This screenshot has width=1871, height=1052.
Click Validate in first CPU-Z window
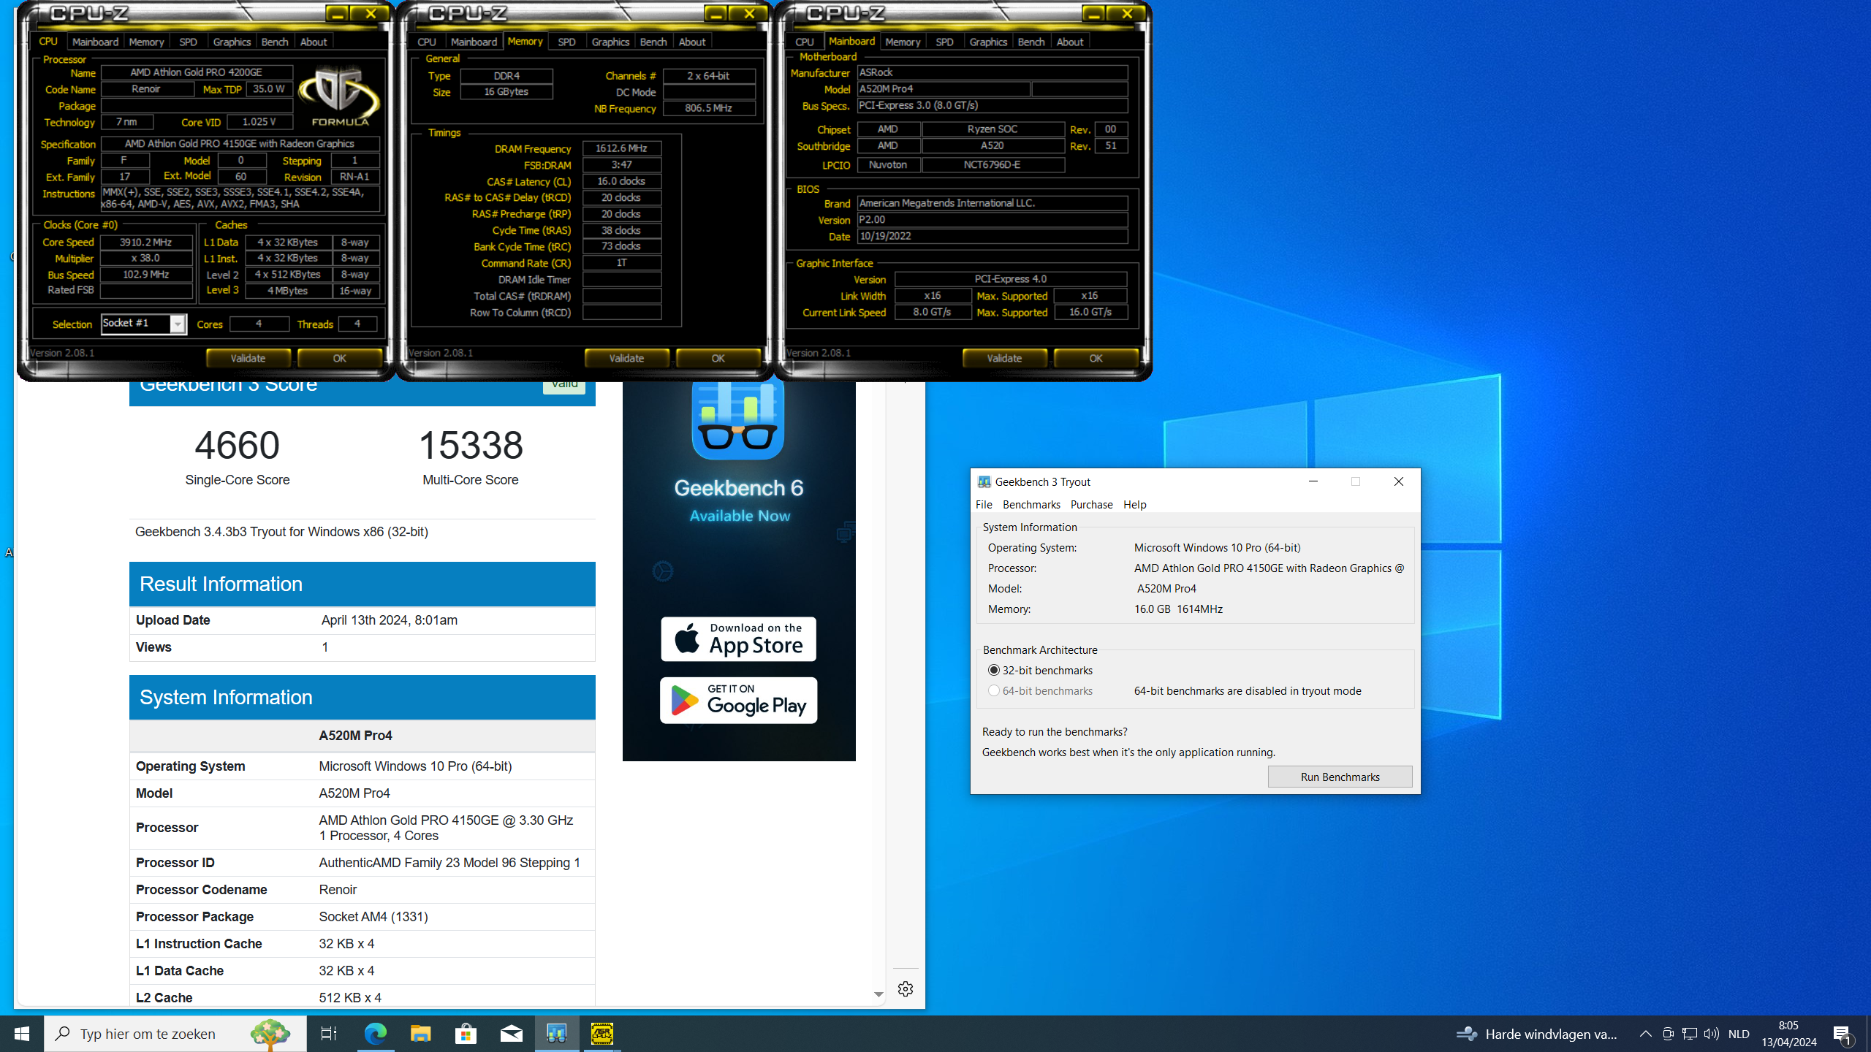pos(248,358)
